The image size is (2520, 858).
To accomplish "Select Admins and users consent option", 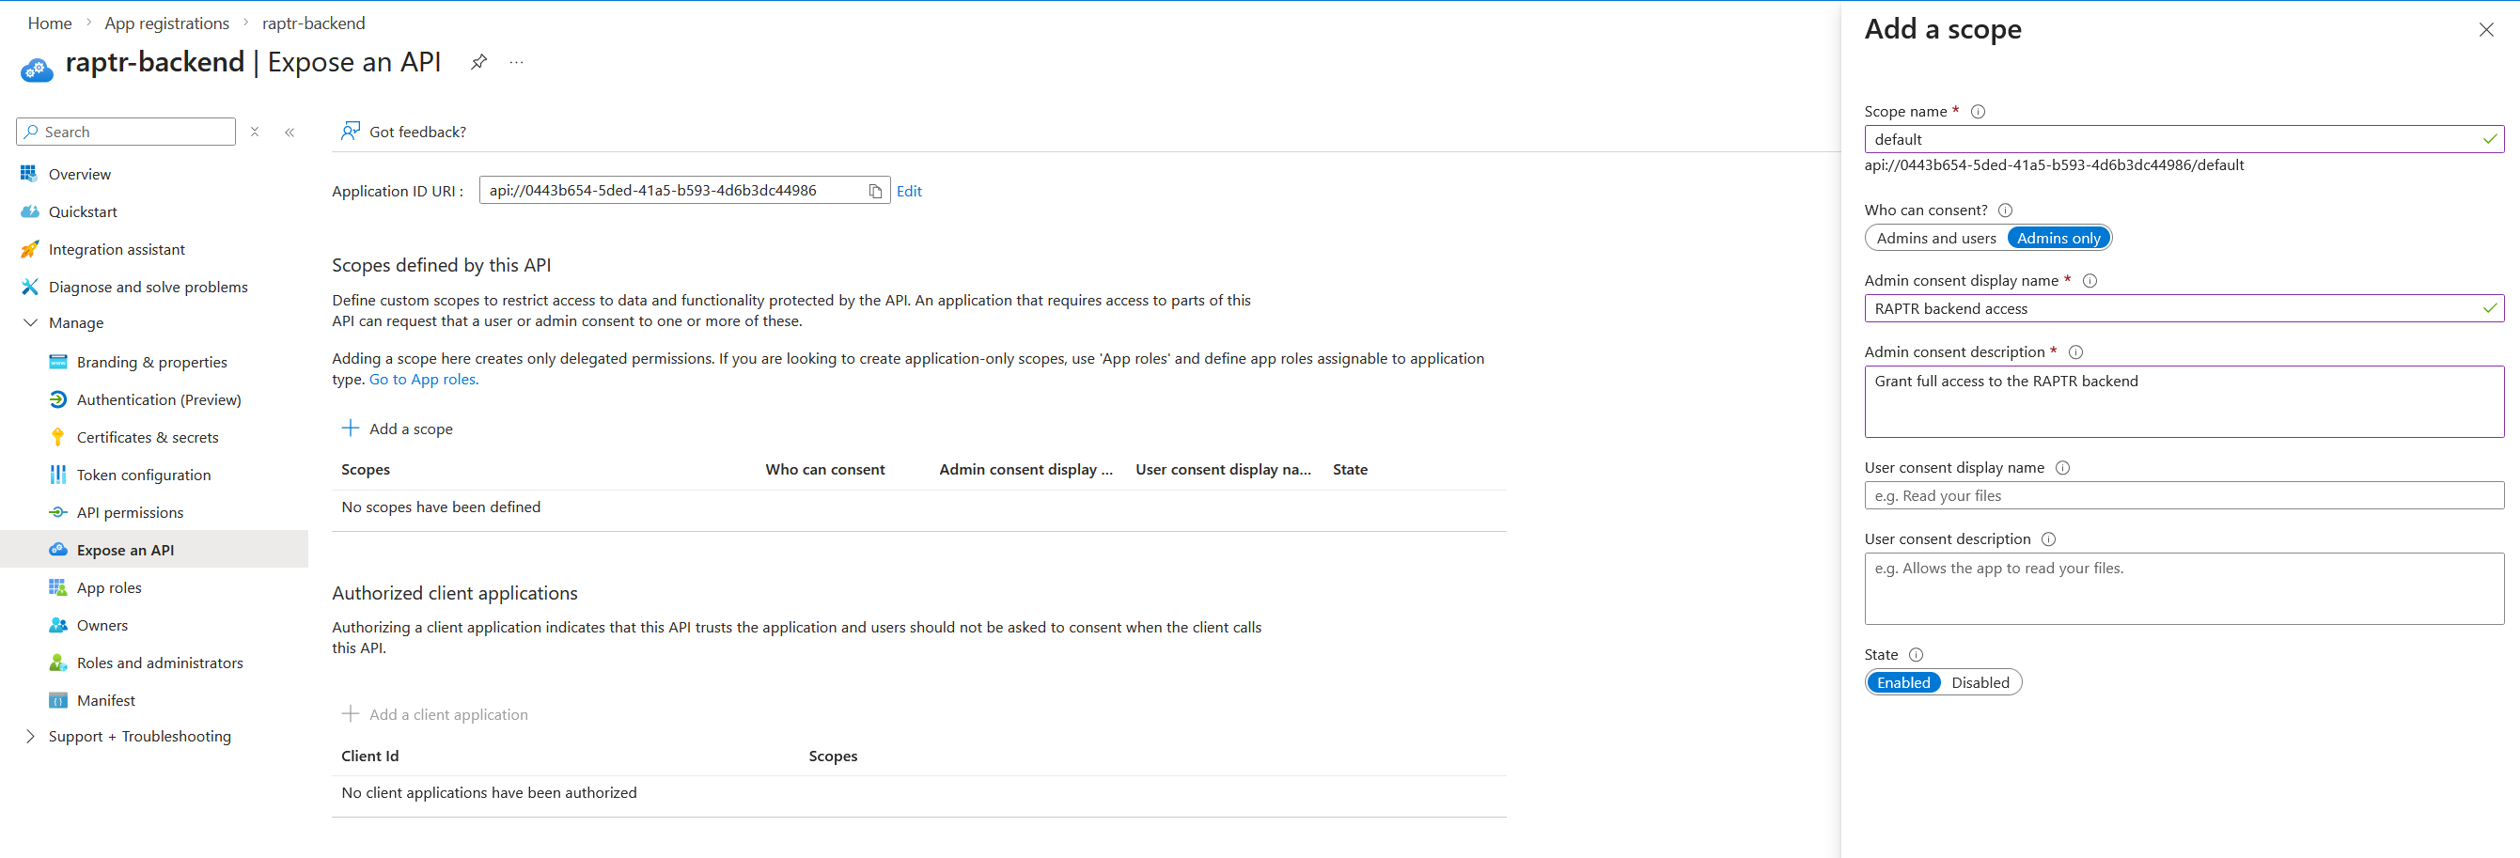I will (1935, 238).
